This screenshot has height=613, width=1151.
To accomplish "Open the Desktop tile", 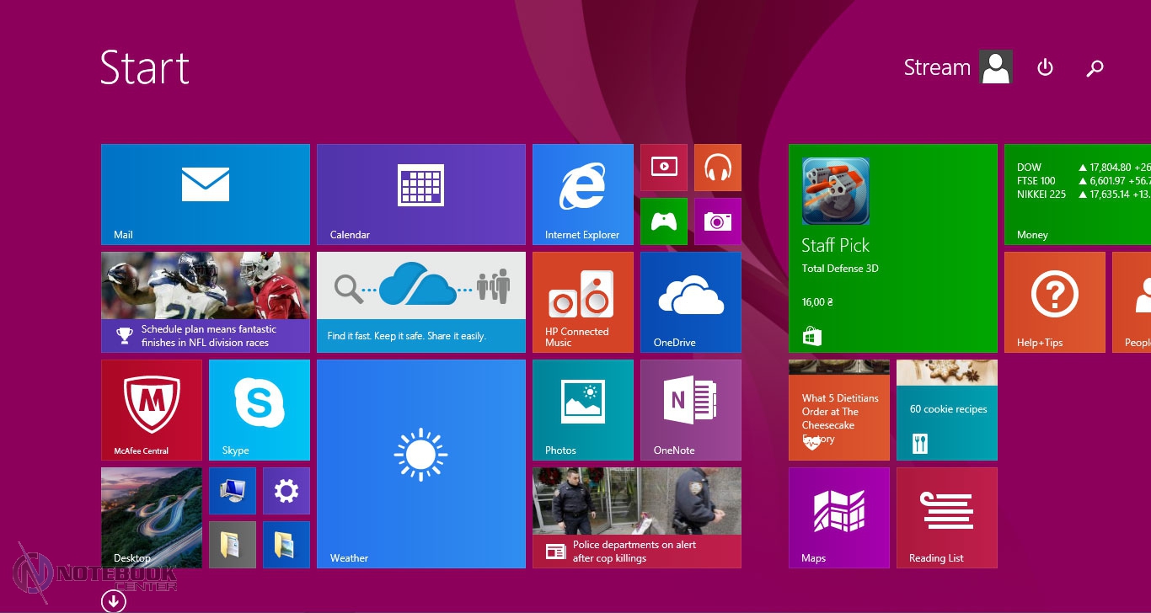I will 152,517.
